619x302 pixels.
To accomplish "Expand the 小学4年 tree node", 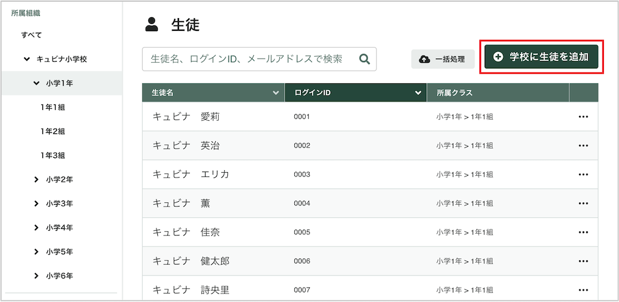I will pyautogui.click(x=36, y=228).
